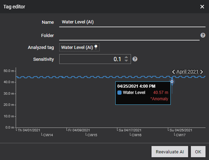The image size is (209, 160).
Task: Click the CW15 calendar week label
Action: 92,135
